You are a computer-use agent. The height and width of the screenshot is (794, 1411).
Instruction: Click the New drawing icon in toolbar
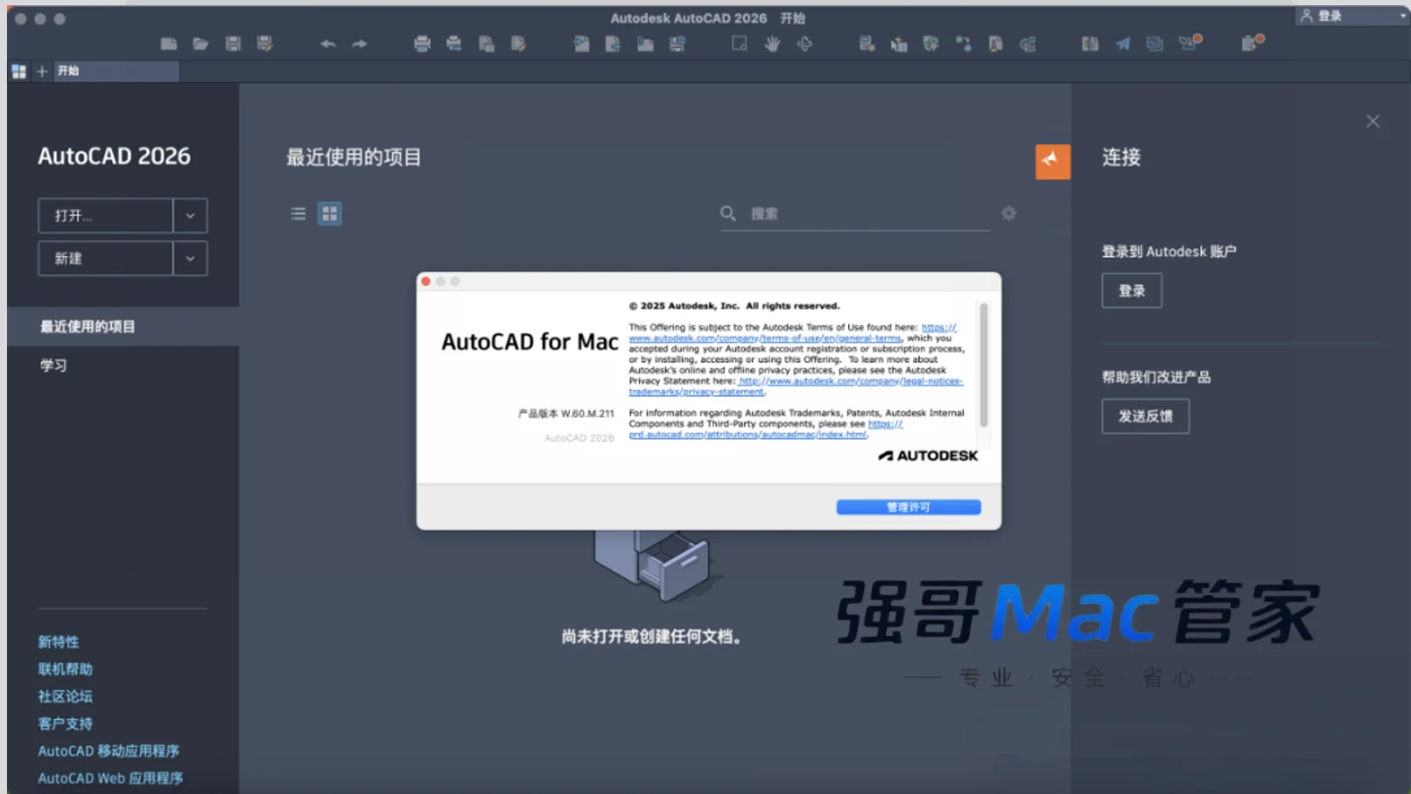click(x=169, y=43)
